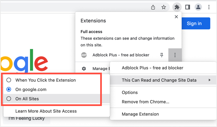Viewport: 217px width, 127px height.
Task: Open the Extensions puzzle piece icon
Action: [177, 7]
